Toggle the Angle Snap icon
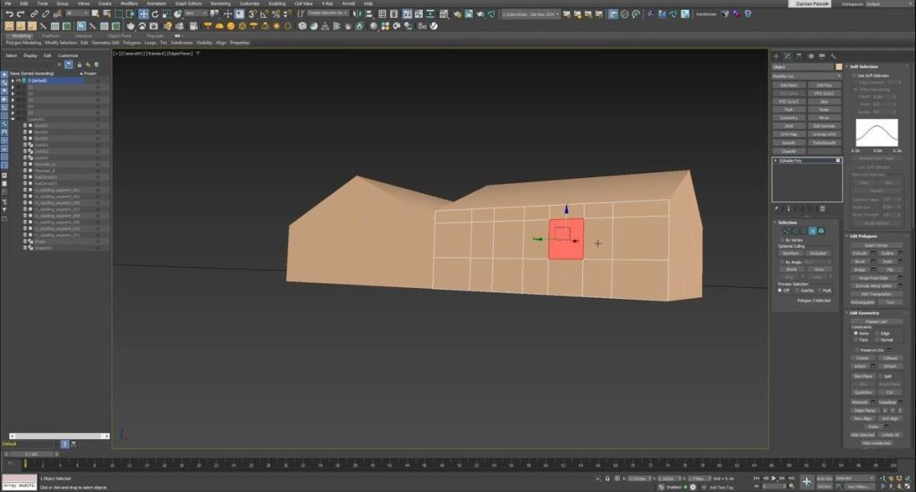916x492 pixels. (264, 14)
